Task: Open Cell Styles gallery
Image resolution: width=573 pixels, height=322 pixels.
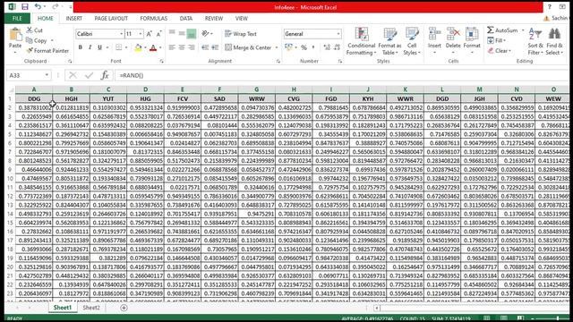Action: (x=412, y=41)
